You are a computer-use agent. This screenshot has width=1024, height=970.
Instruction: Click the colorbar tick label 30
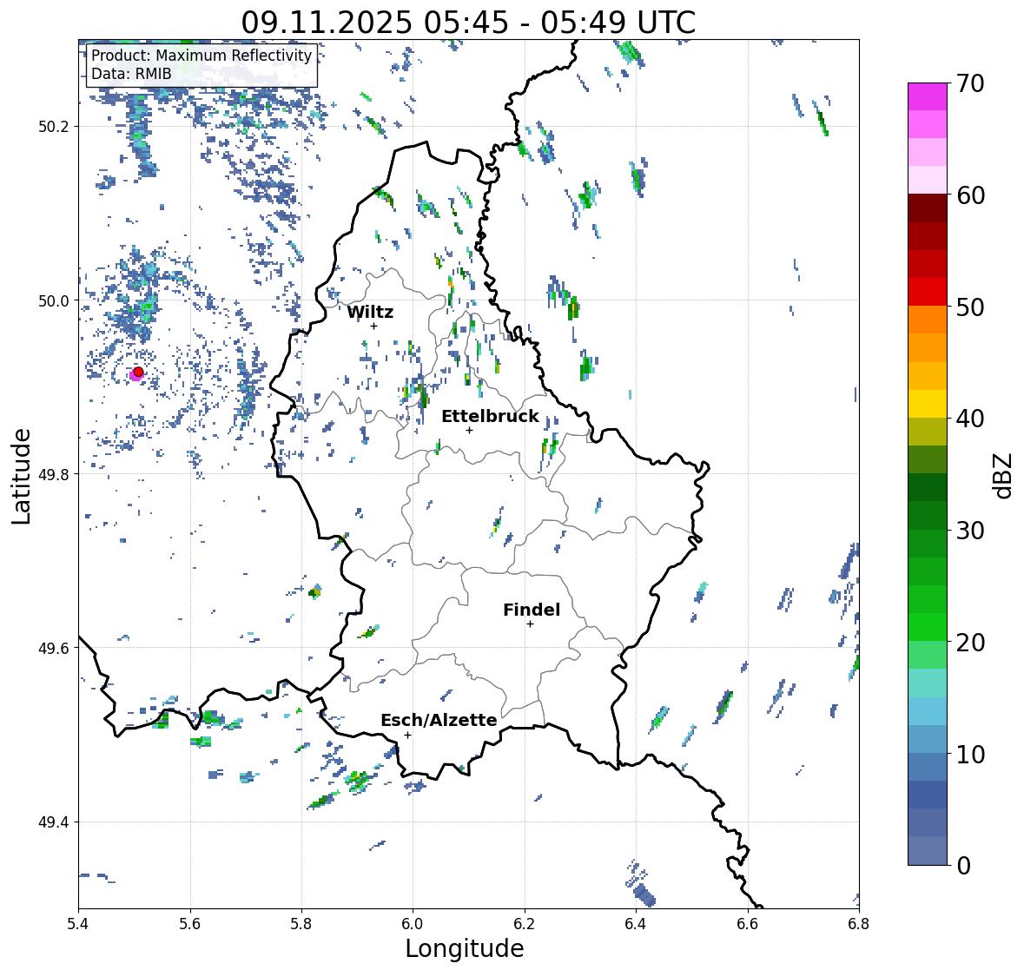(970, 530)
